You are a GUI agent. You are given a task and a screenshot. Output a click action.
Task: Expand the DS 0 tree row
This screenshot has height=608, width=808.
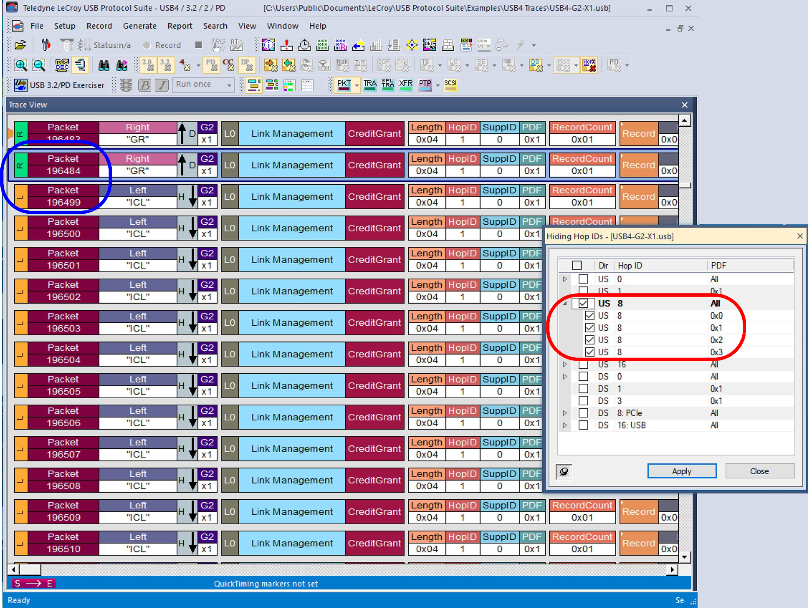coord(565,376)
